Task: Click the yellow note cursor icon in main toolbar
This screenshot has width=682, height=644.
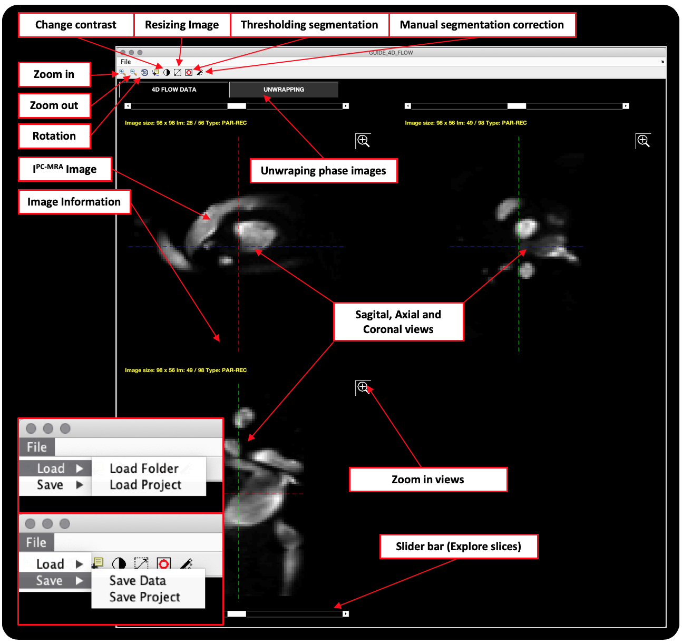Action: tap(155, 72)
